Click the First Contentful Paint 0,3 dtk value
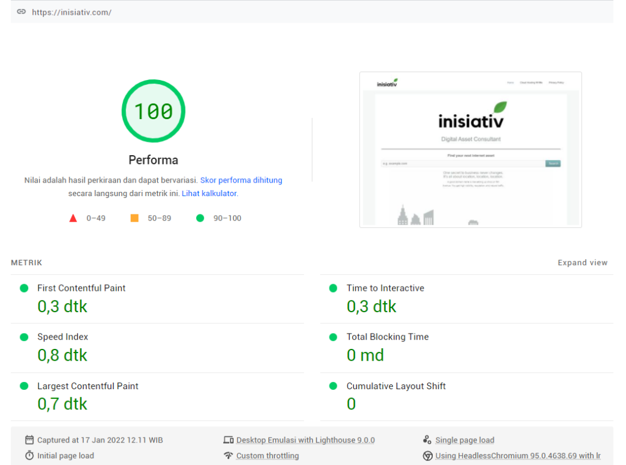The width and height of the screenshot is (626, 465). pyautogui.click(x=62, y=307)
